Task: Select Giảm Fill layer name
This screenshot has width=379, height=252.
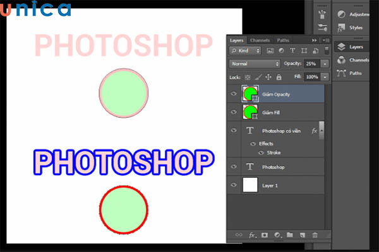Action: [271, 112]
